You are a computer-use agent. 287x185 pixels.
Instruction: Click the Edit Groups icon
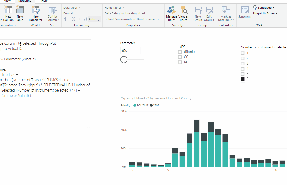(209, 12)
